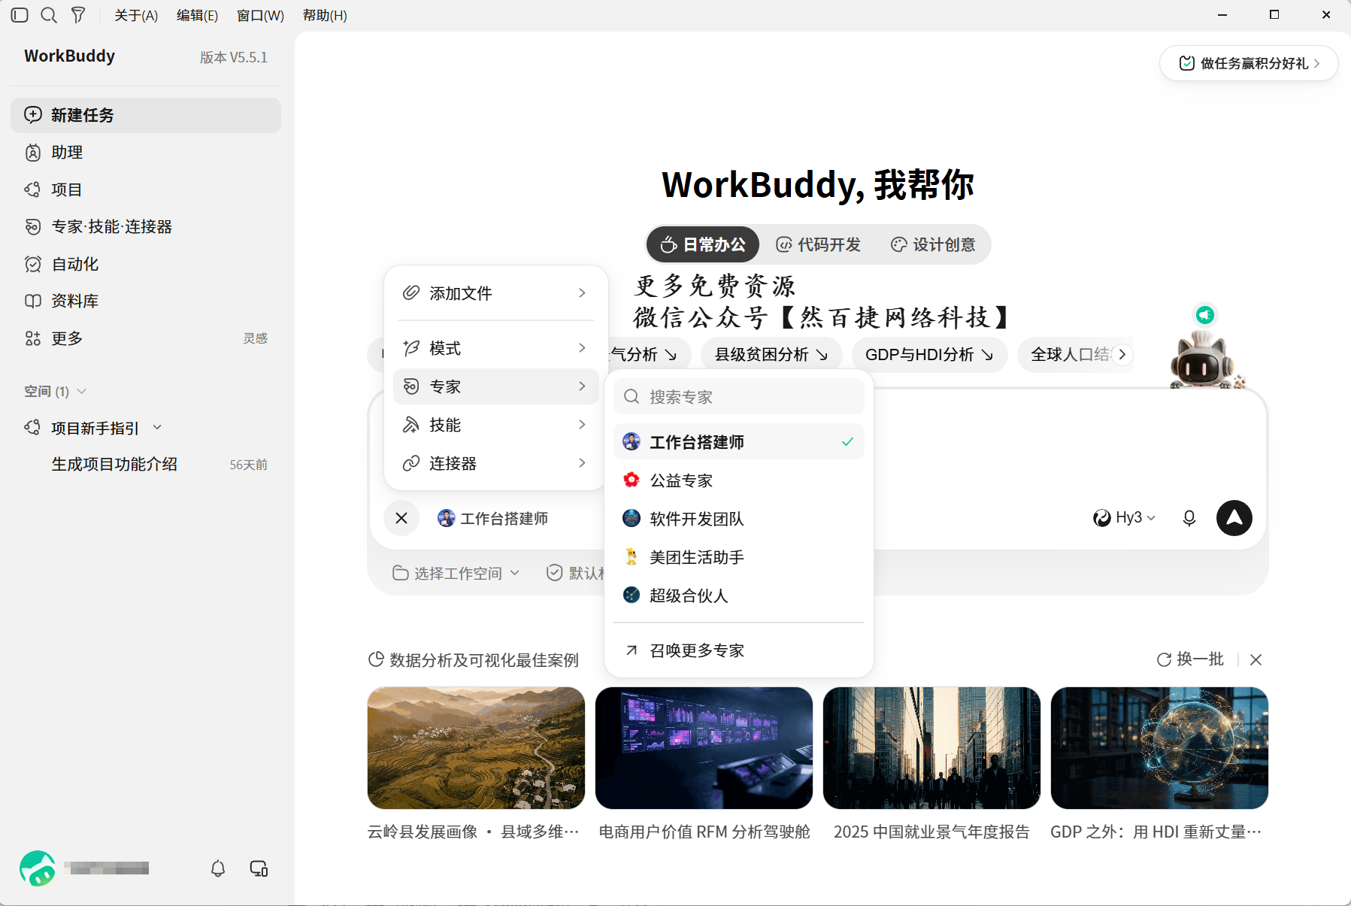Expand the 项目新手指引 chevron
Screen dimensions: 1351x906
(157, 428)
